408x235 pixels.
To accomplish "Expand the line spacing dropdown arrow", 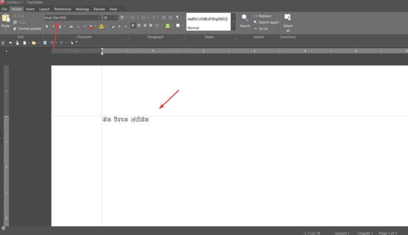I will pos(162,25).
